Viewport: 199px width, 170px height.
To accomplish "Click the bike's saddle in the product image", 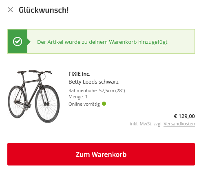I will 22,72.
